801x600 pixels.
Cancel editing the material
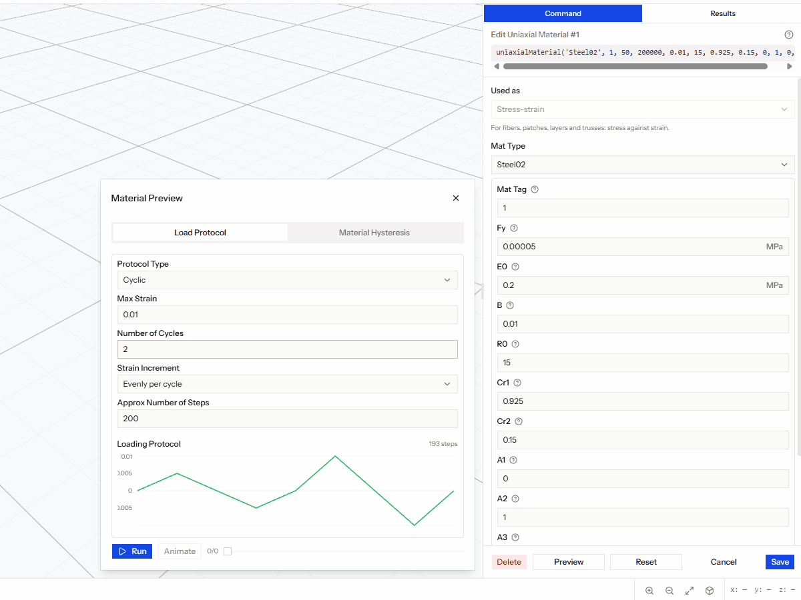tap(724, 562)
